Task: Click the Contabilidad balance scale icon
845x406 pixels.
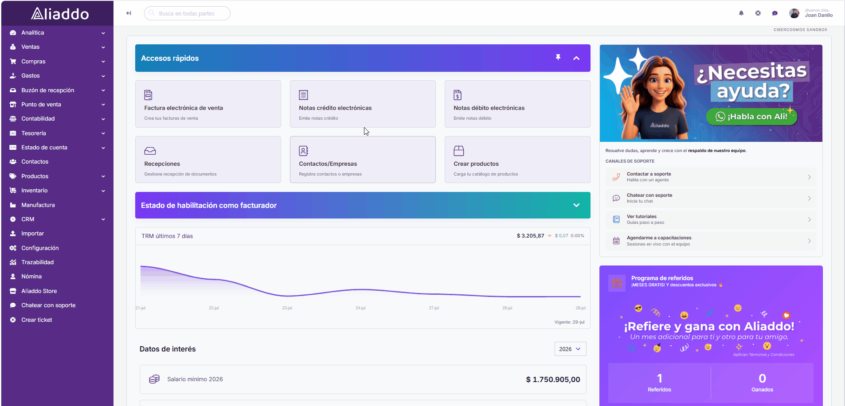Action: click(x=13, y=119)
